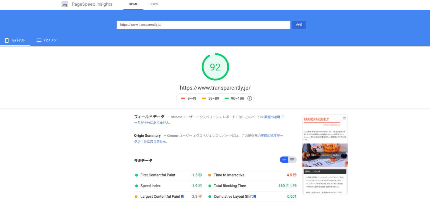Click the PageSpeed Insights logo icon
Image resolution: width=430 pixels, height=203 pixels.
tap(65, 4)
